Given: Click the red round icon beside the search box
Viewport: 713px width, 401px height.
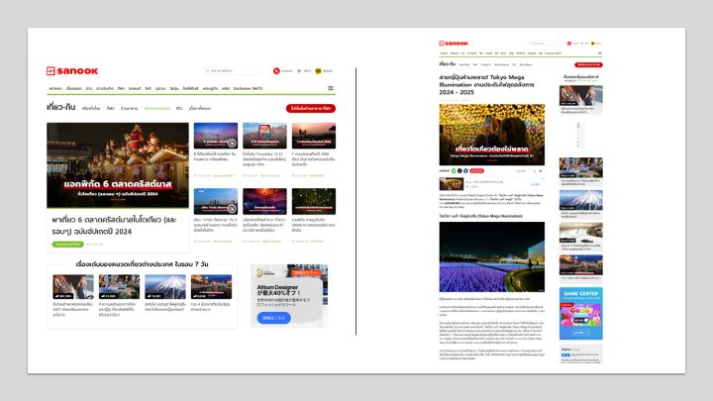Looking at the screenshot, I should pyautogui.click(x=276, y=71).
